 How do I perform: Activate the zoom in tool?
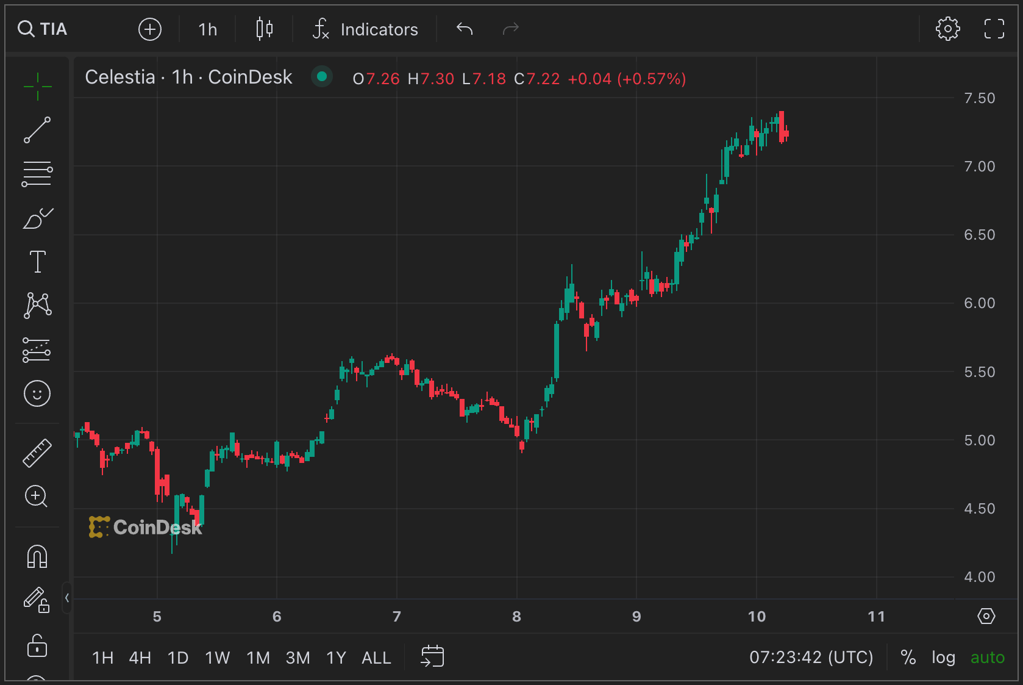pos(36,497)
